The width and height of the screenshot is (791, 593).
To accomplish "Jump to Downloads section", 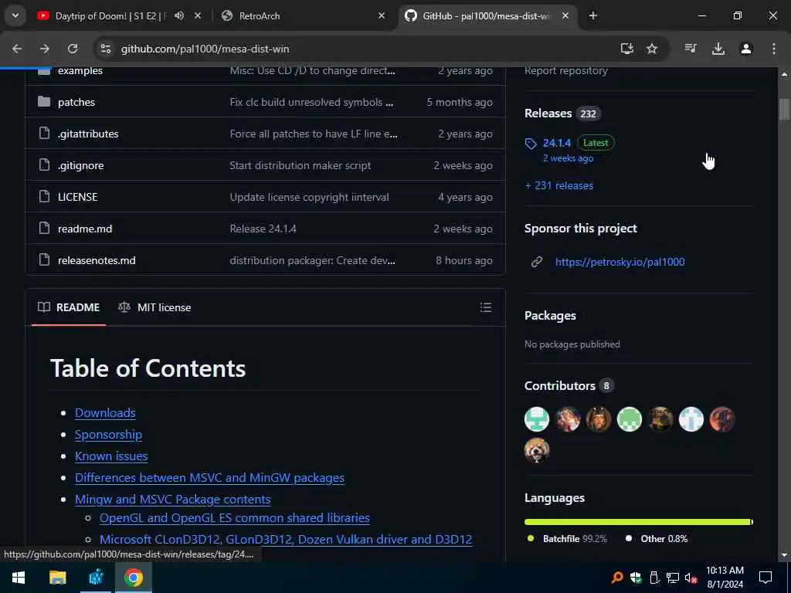I will (105, 412).
